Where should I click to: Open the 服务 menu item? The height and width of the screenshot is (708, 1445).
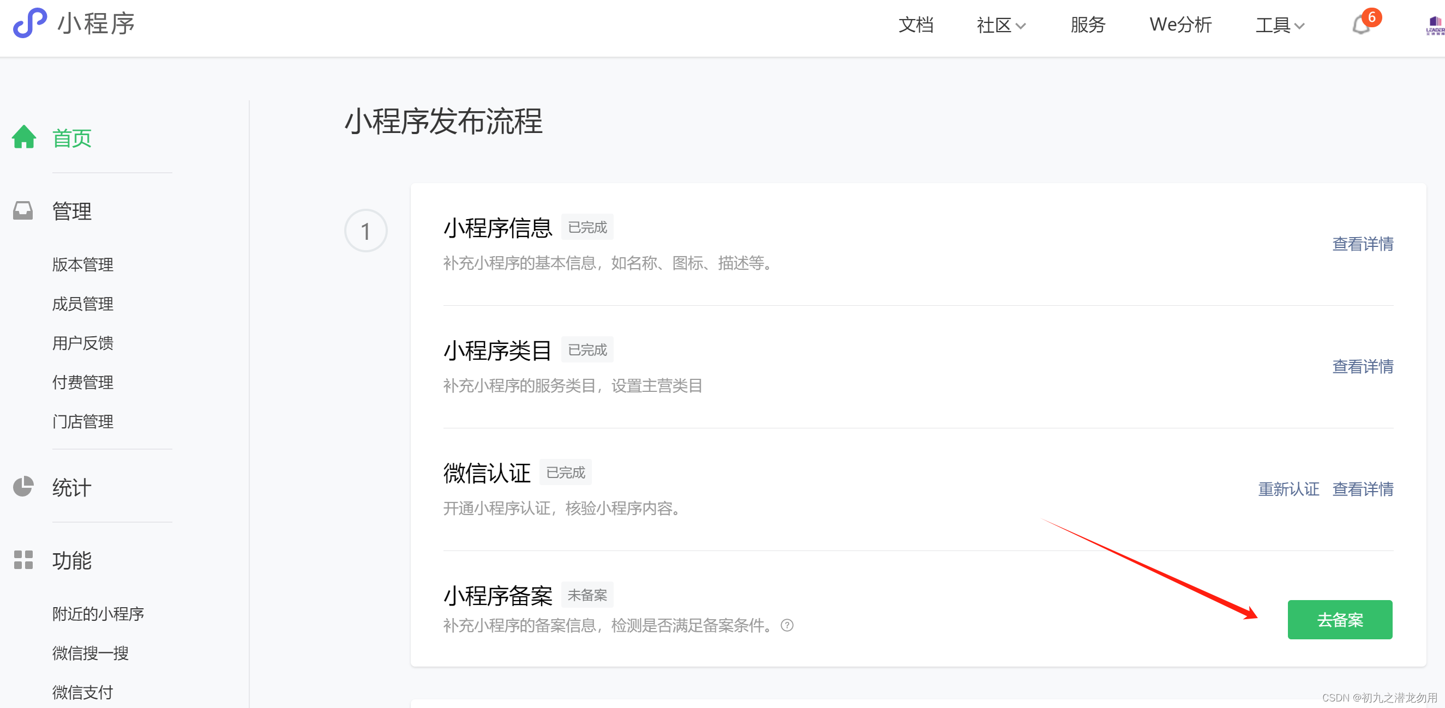[x=1087, y=25]
